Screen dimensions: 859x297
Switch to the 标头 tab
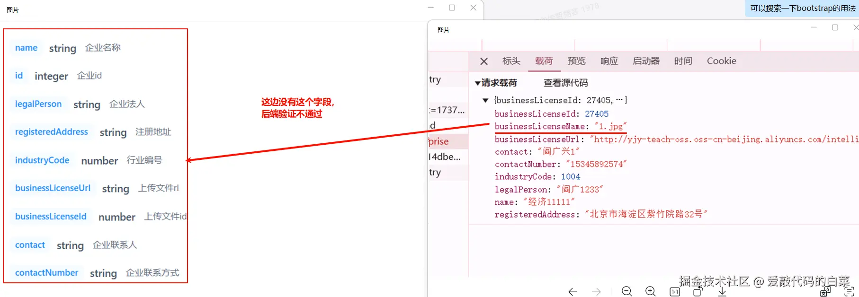point(511,61)
